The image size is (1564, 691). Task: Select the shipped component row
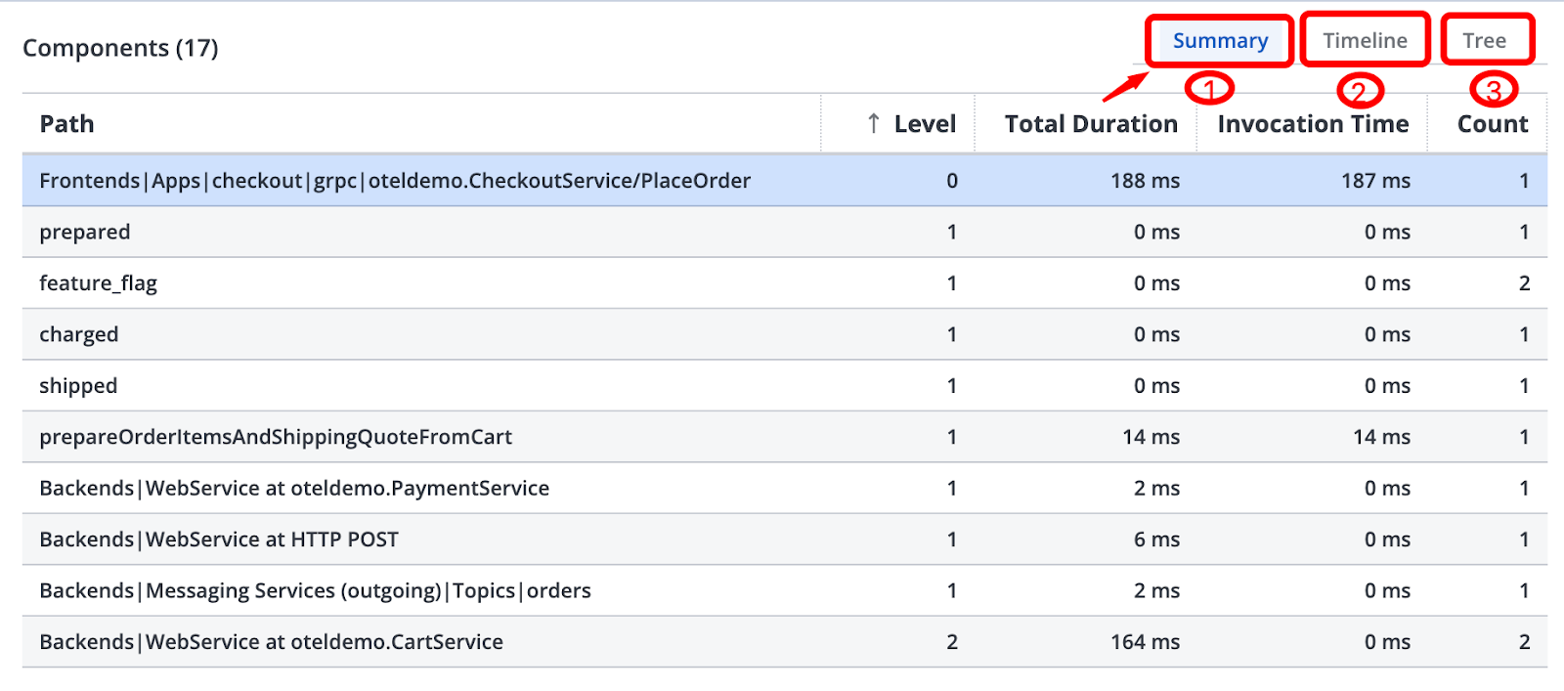click(x=78, y=386)
